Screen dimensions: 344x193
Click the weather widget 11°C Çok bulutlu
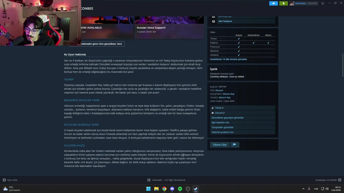(12, 189)
